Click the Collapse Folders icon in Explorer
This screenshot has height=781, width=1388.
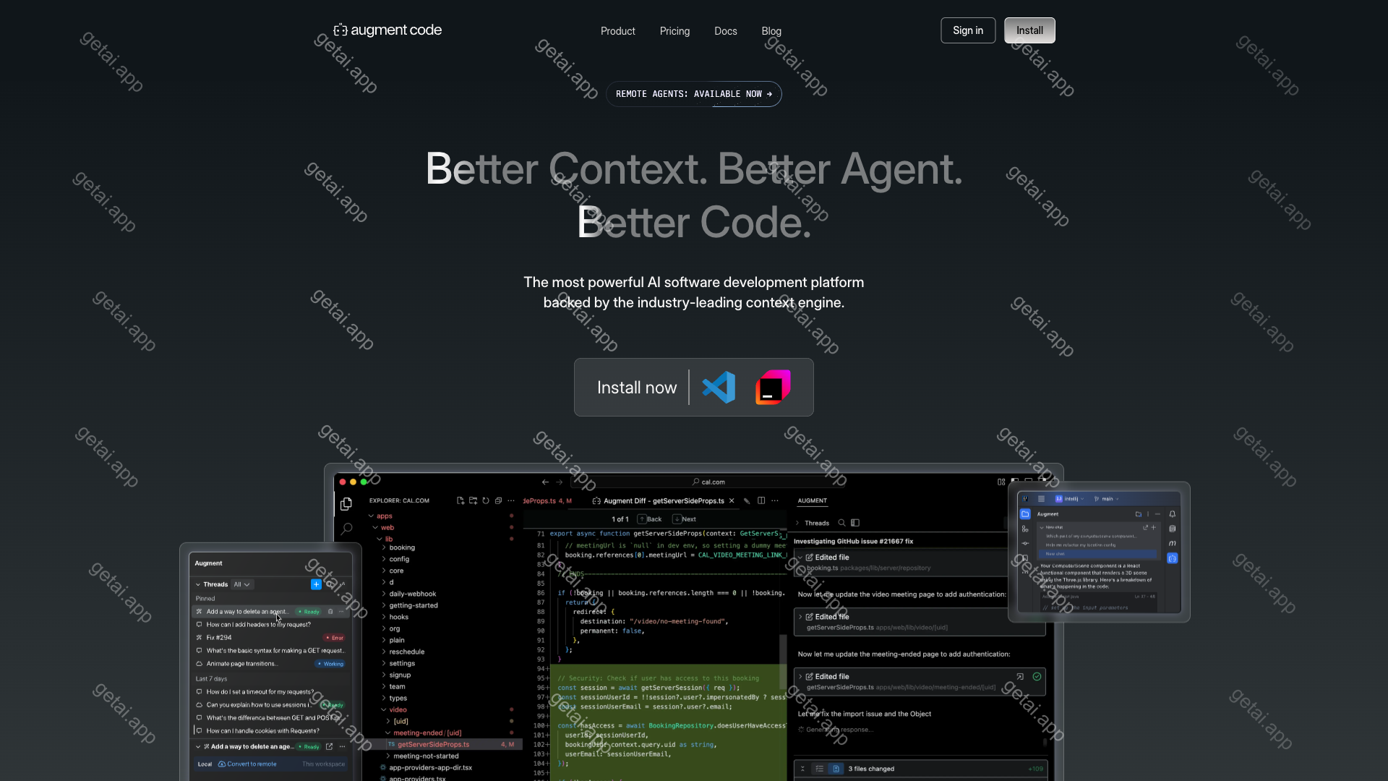point(498,500)
